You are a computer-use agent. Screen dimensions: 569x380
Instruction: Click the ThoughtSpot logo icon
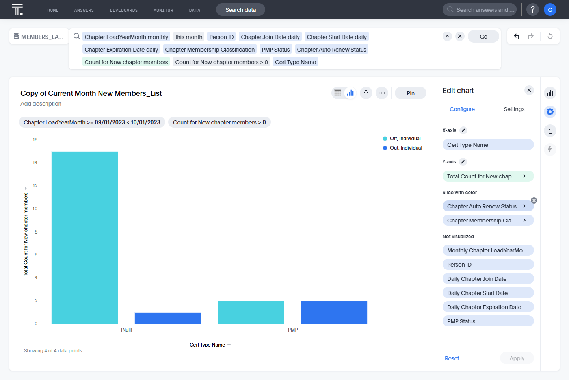(17, 9)
